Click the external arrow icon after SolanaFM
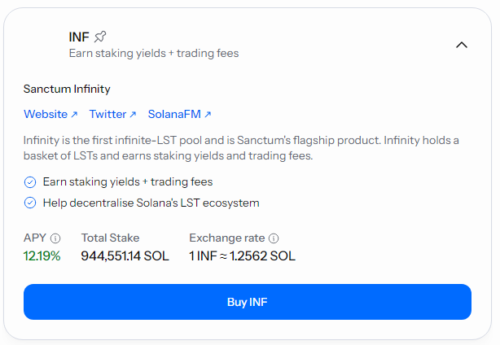500x345 pixels. 208,115
